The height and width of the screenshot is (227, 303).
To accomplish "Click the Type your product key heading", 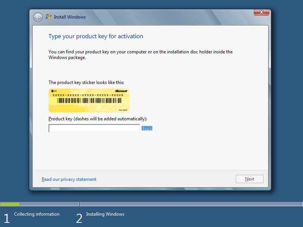I will pos(96,36).
